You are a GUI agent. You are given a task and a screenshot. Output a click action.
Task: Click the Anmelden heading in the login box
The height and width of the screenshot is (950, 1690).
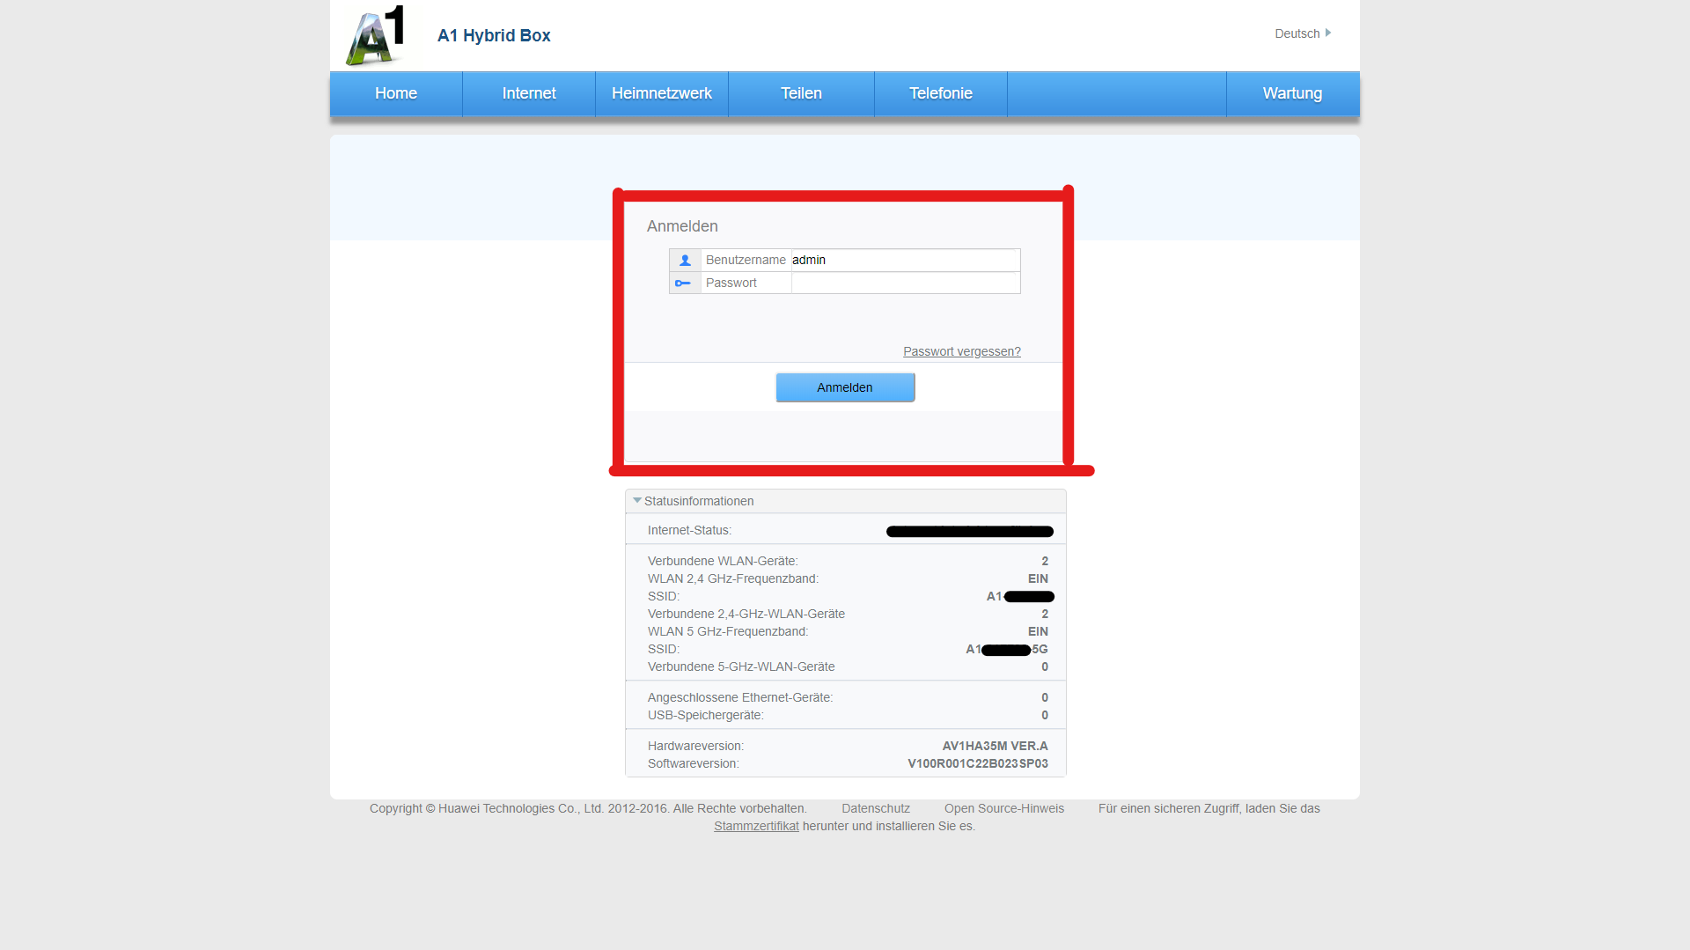click(682, 226)
